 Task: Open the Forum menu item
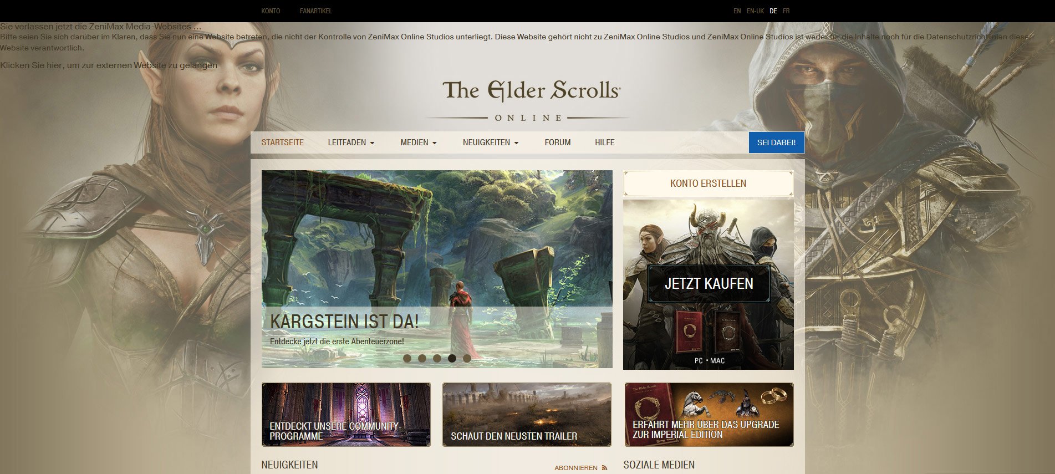click(558, 142)
